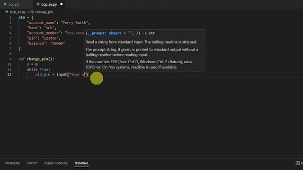Image resolution: width=303 pixels, height=170 pixels.
Task: Switch to the bcp.py editor tab
Action: click(14, 4)
